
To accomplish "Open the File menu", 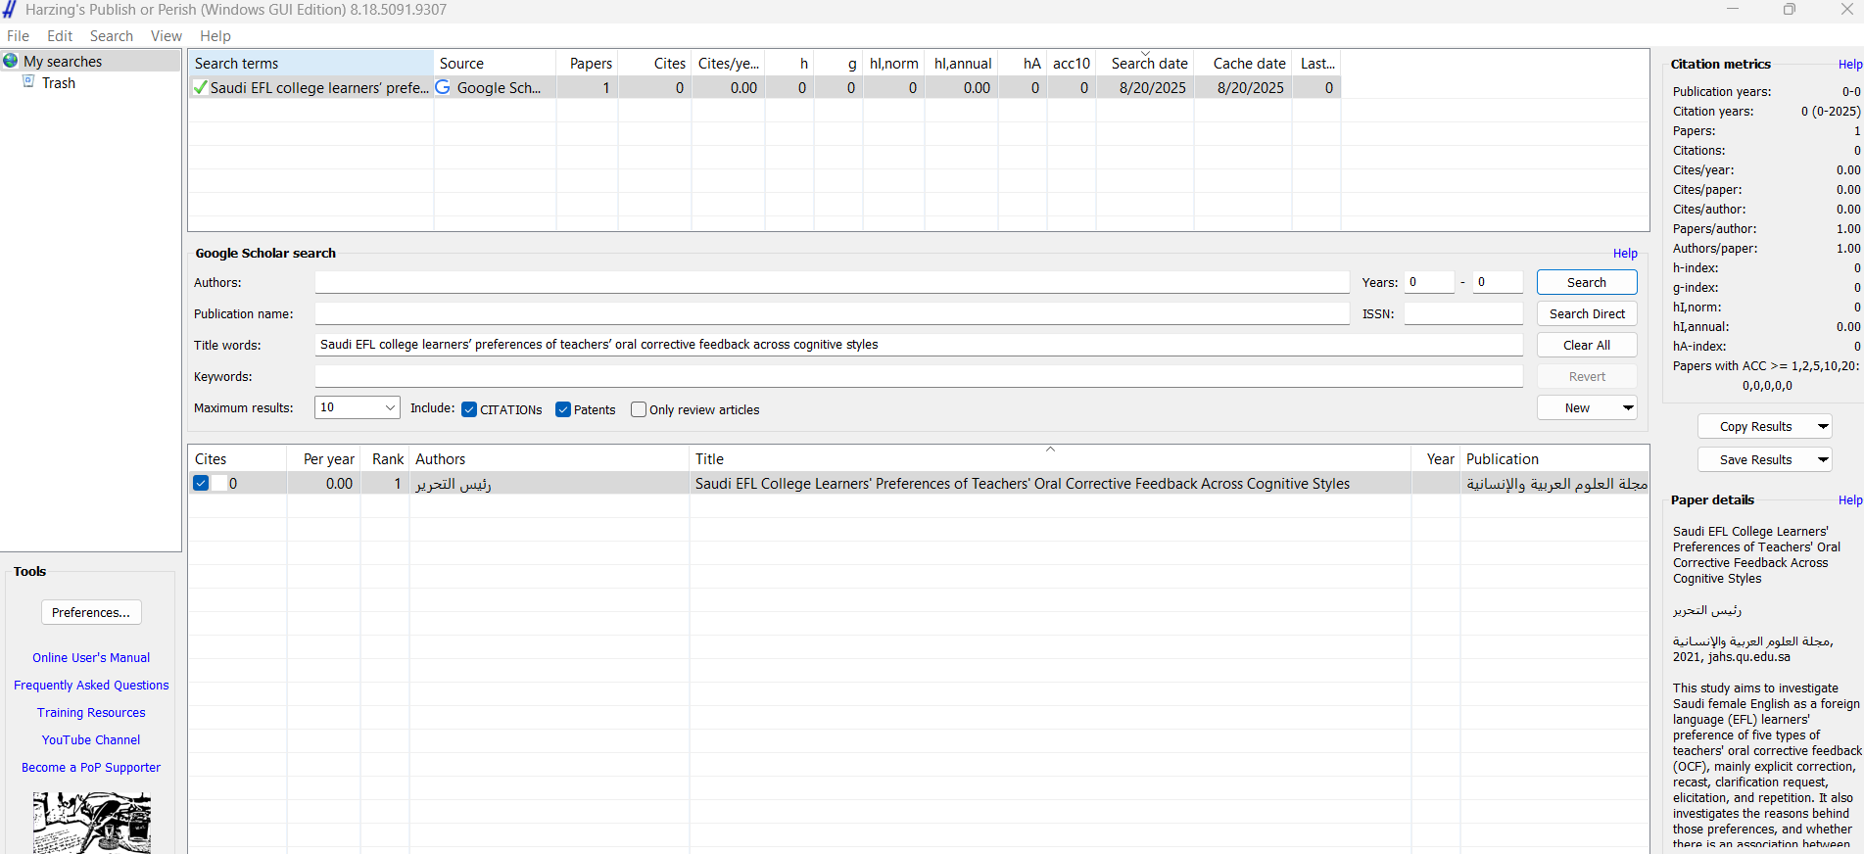I will 18,36.
